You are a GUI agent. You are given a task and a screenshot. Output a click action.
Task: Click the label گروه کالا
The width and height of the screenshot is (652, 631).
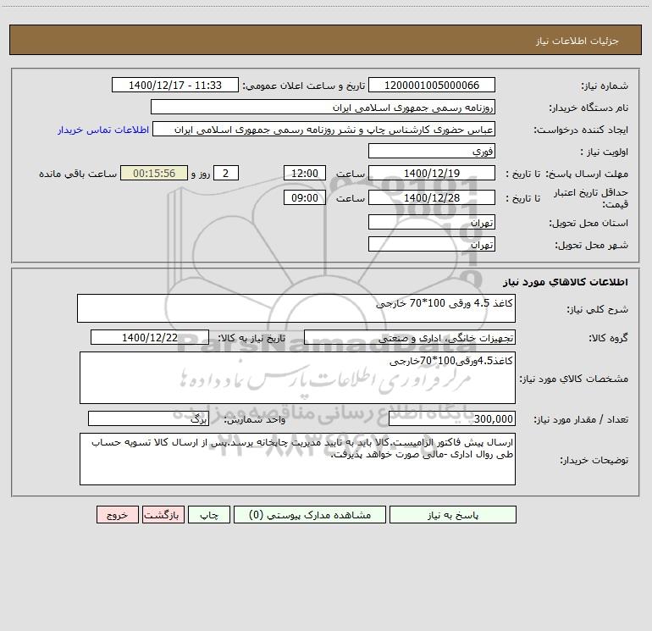click(608, 338)
